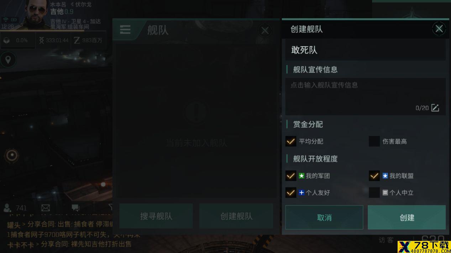Open the mail envelope icon
This screenshot has width=451, height=253.
tap(46, 208)
